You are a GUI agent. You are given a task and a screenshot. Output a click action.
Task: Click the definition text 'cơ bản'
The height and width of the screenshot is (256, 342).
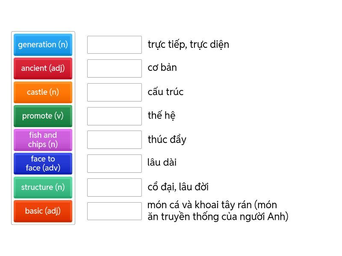[x=162, y=68]
